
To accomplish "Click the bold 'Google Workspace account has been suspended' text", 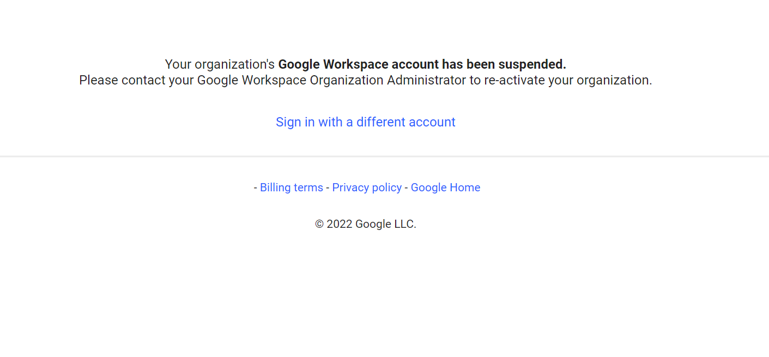I will (422, 64).
